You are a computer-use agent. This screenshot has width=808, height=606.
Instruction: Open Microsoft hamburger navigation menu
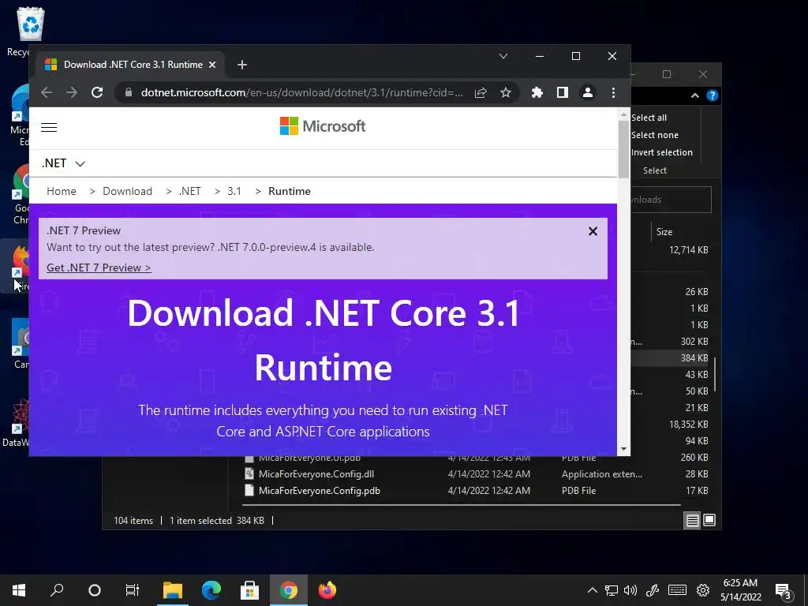tap(49, 127)
